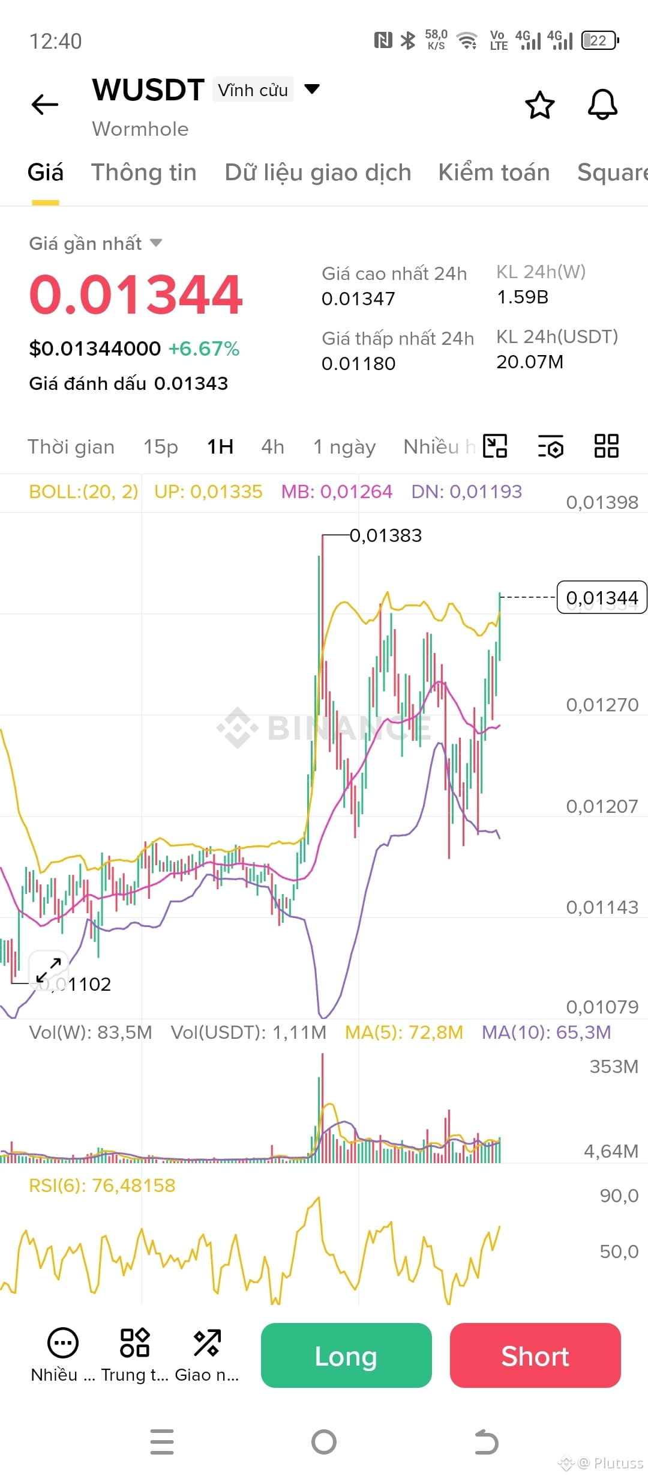The width and height of the screenshot is (648, 1478).
Task: Tap the Wi-Fi status icon
Action: (x=467, y=41)
